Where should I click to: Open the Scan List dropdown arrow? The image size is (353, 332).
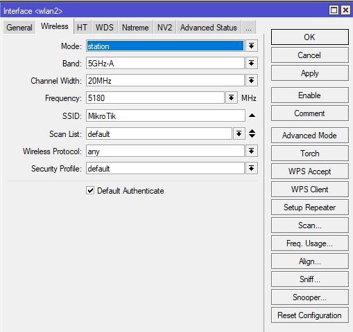coord(239,133)
